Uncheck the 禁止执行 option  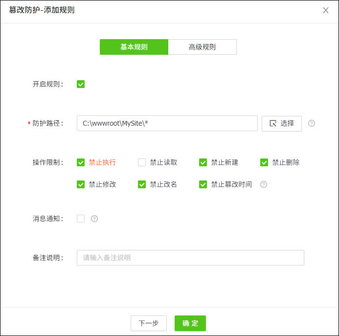[x=81, y=162]
